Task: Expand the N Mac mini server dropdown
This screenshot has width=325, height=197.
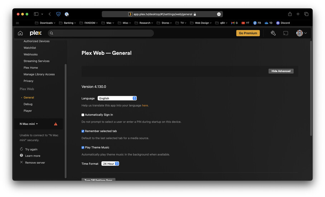Action: click(x=29, y=124)
